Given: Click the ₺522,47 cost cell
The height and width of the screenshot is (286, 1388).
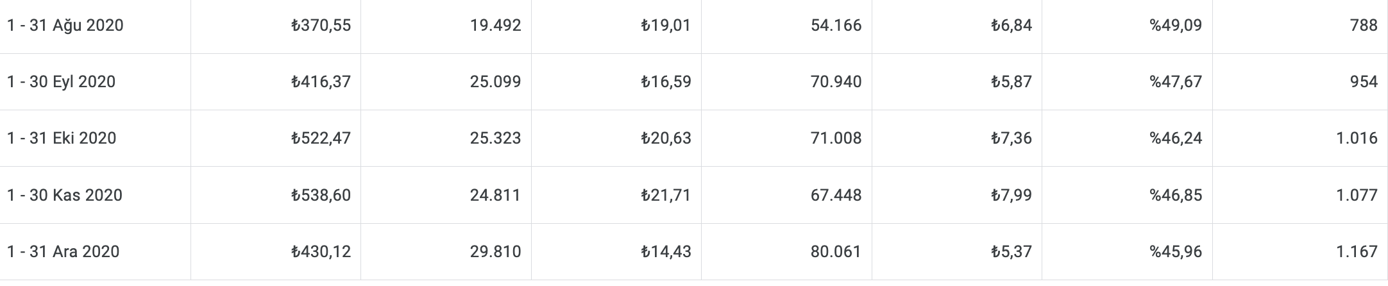Looking at the screenshot, I should (x=276, y=139).
